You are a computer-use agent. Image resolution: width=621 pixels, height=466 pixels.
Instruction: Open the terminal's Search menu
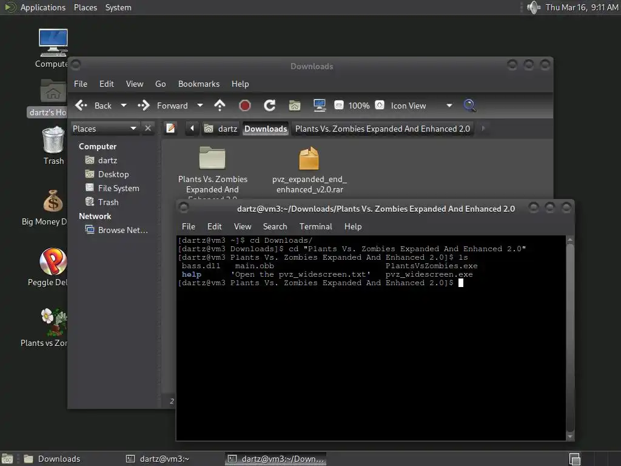point(275,227)
